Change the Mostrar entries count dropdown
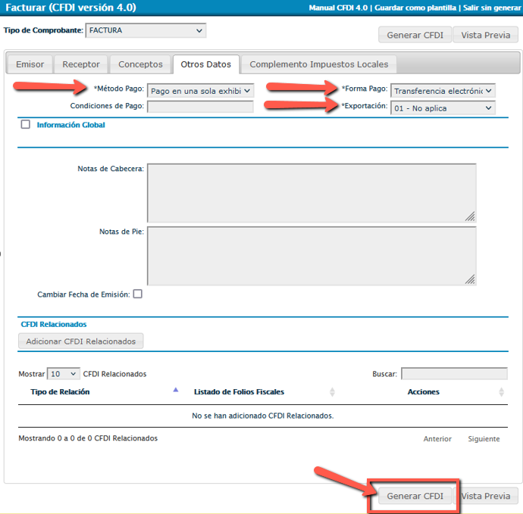Viewport: 523px width, 514px height. tap(64, 374)
